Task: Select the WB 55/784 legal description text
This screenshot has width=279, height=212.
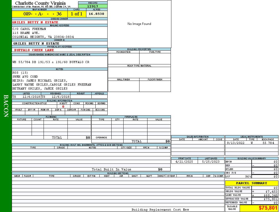Action: 51,62
